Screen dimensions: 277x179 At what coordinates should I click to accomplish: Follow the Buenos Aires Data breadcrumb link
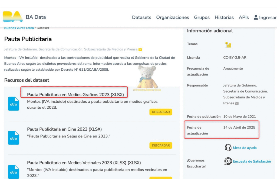[x=19, y=28]
